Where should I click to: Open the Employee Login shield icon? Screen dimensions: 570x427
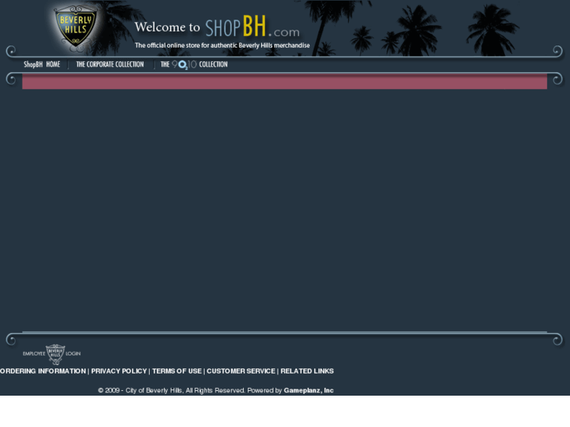[55, 354]
